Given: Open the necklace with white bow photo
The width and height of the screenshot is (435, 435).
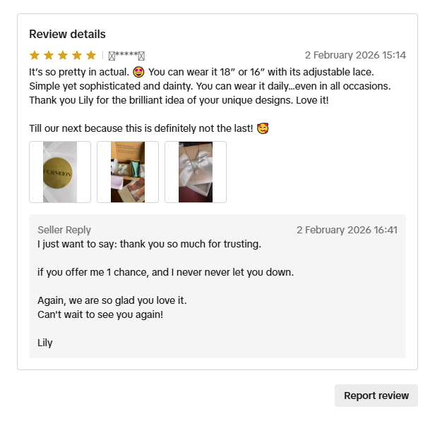Looking at the screenshot, I should pos(196,172).
